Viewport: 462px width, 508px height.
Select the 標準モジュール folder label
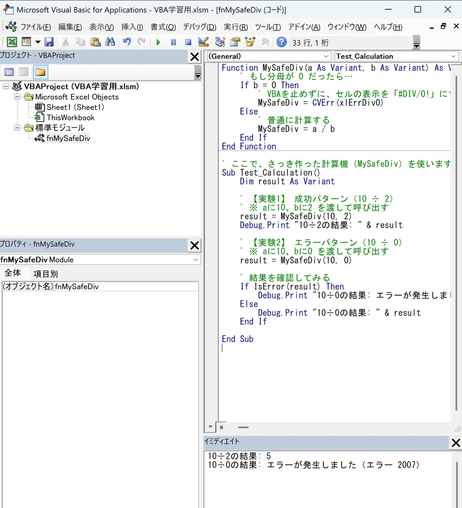(x=60, y=128)
